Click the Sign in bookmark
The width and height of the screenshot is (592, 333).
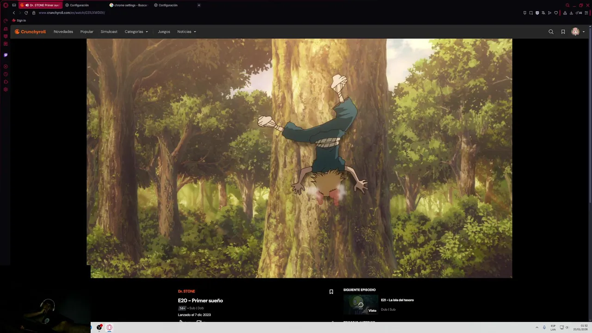[19, 21]
